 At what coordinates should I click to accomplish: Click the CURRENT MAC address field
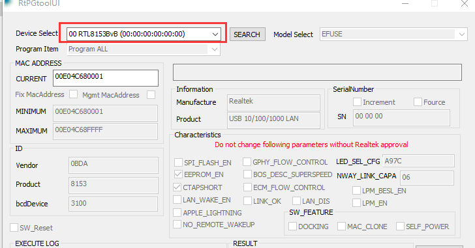[x=106, y=78]
